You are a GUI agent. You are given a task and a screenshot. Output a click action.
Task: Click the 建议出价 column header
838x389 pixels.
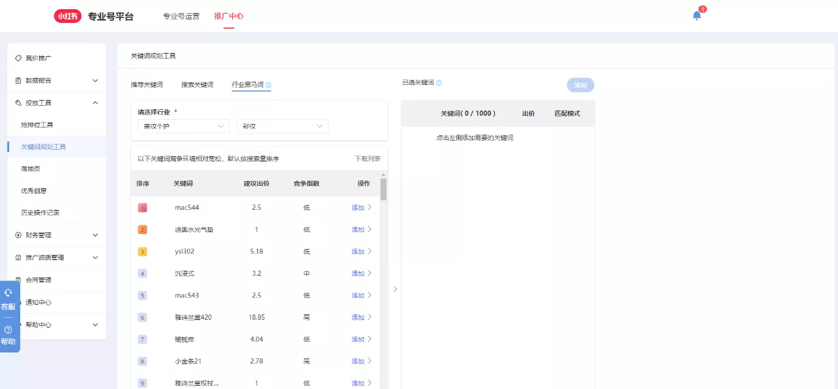point(257,184)
